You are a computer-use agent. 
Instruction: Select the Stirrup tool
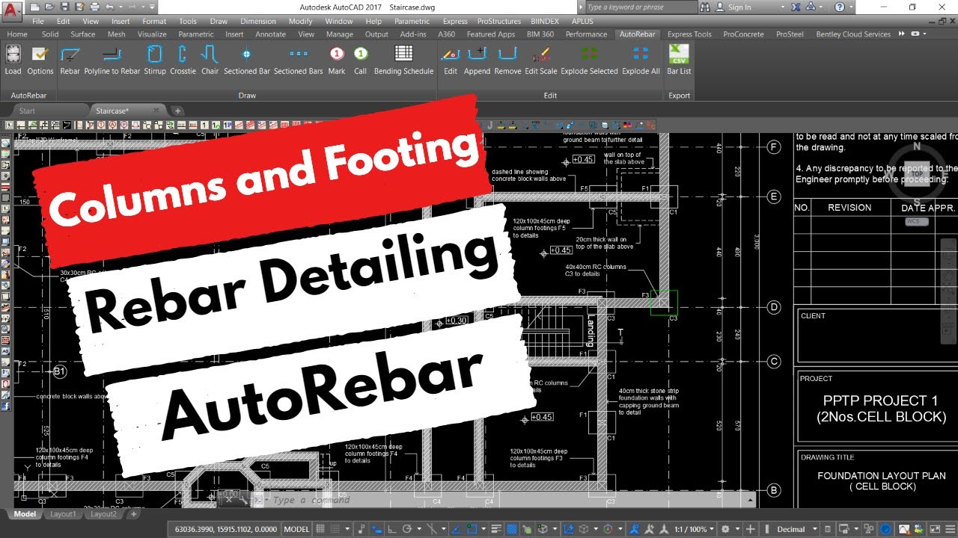pyautogui.click(x=155, y=59)
